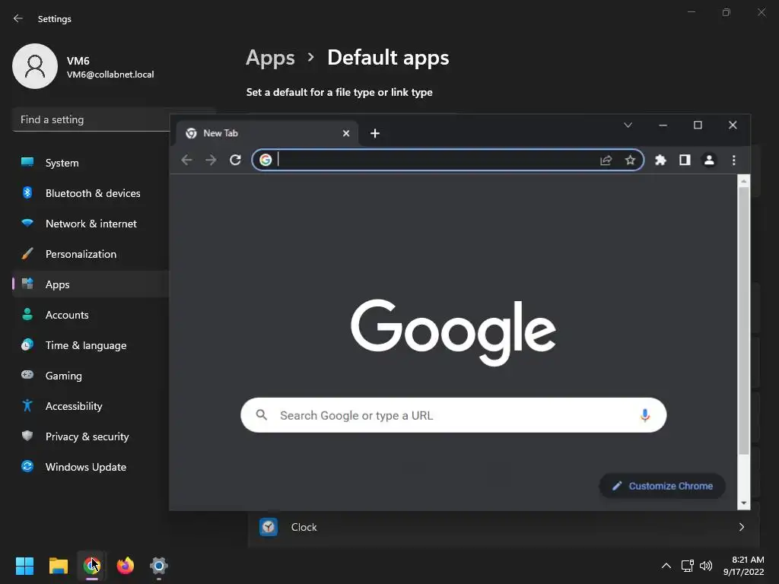Open the Chrome extensions puzzle icon
This screenshot has height=584, width=779.
[660, 160]
